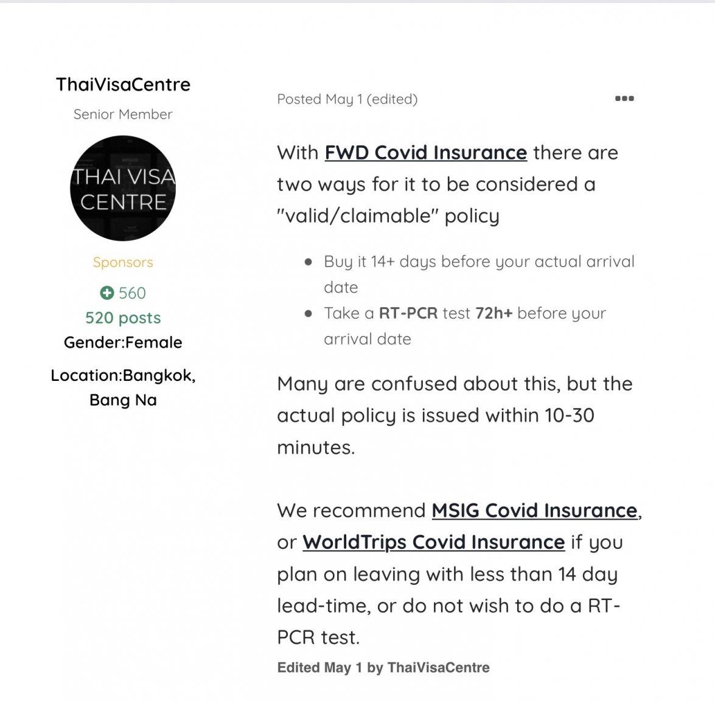This screenshot has width=715, height=701.
Task: Click the Buy it 14+ days bullet
Action: (479, 274)
